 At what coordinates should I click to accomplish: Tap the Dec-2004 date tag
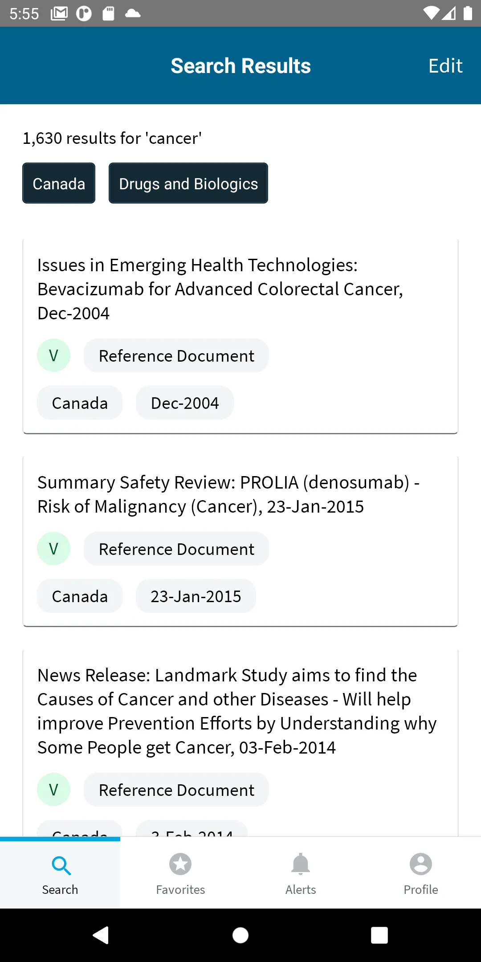click(x=185, y=403)
